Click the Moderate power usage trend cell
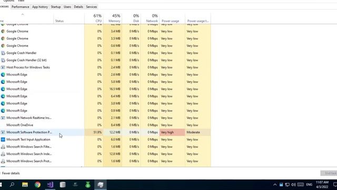The image size is (337, 190). (198, 132)
